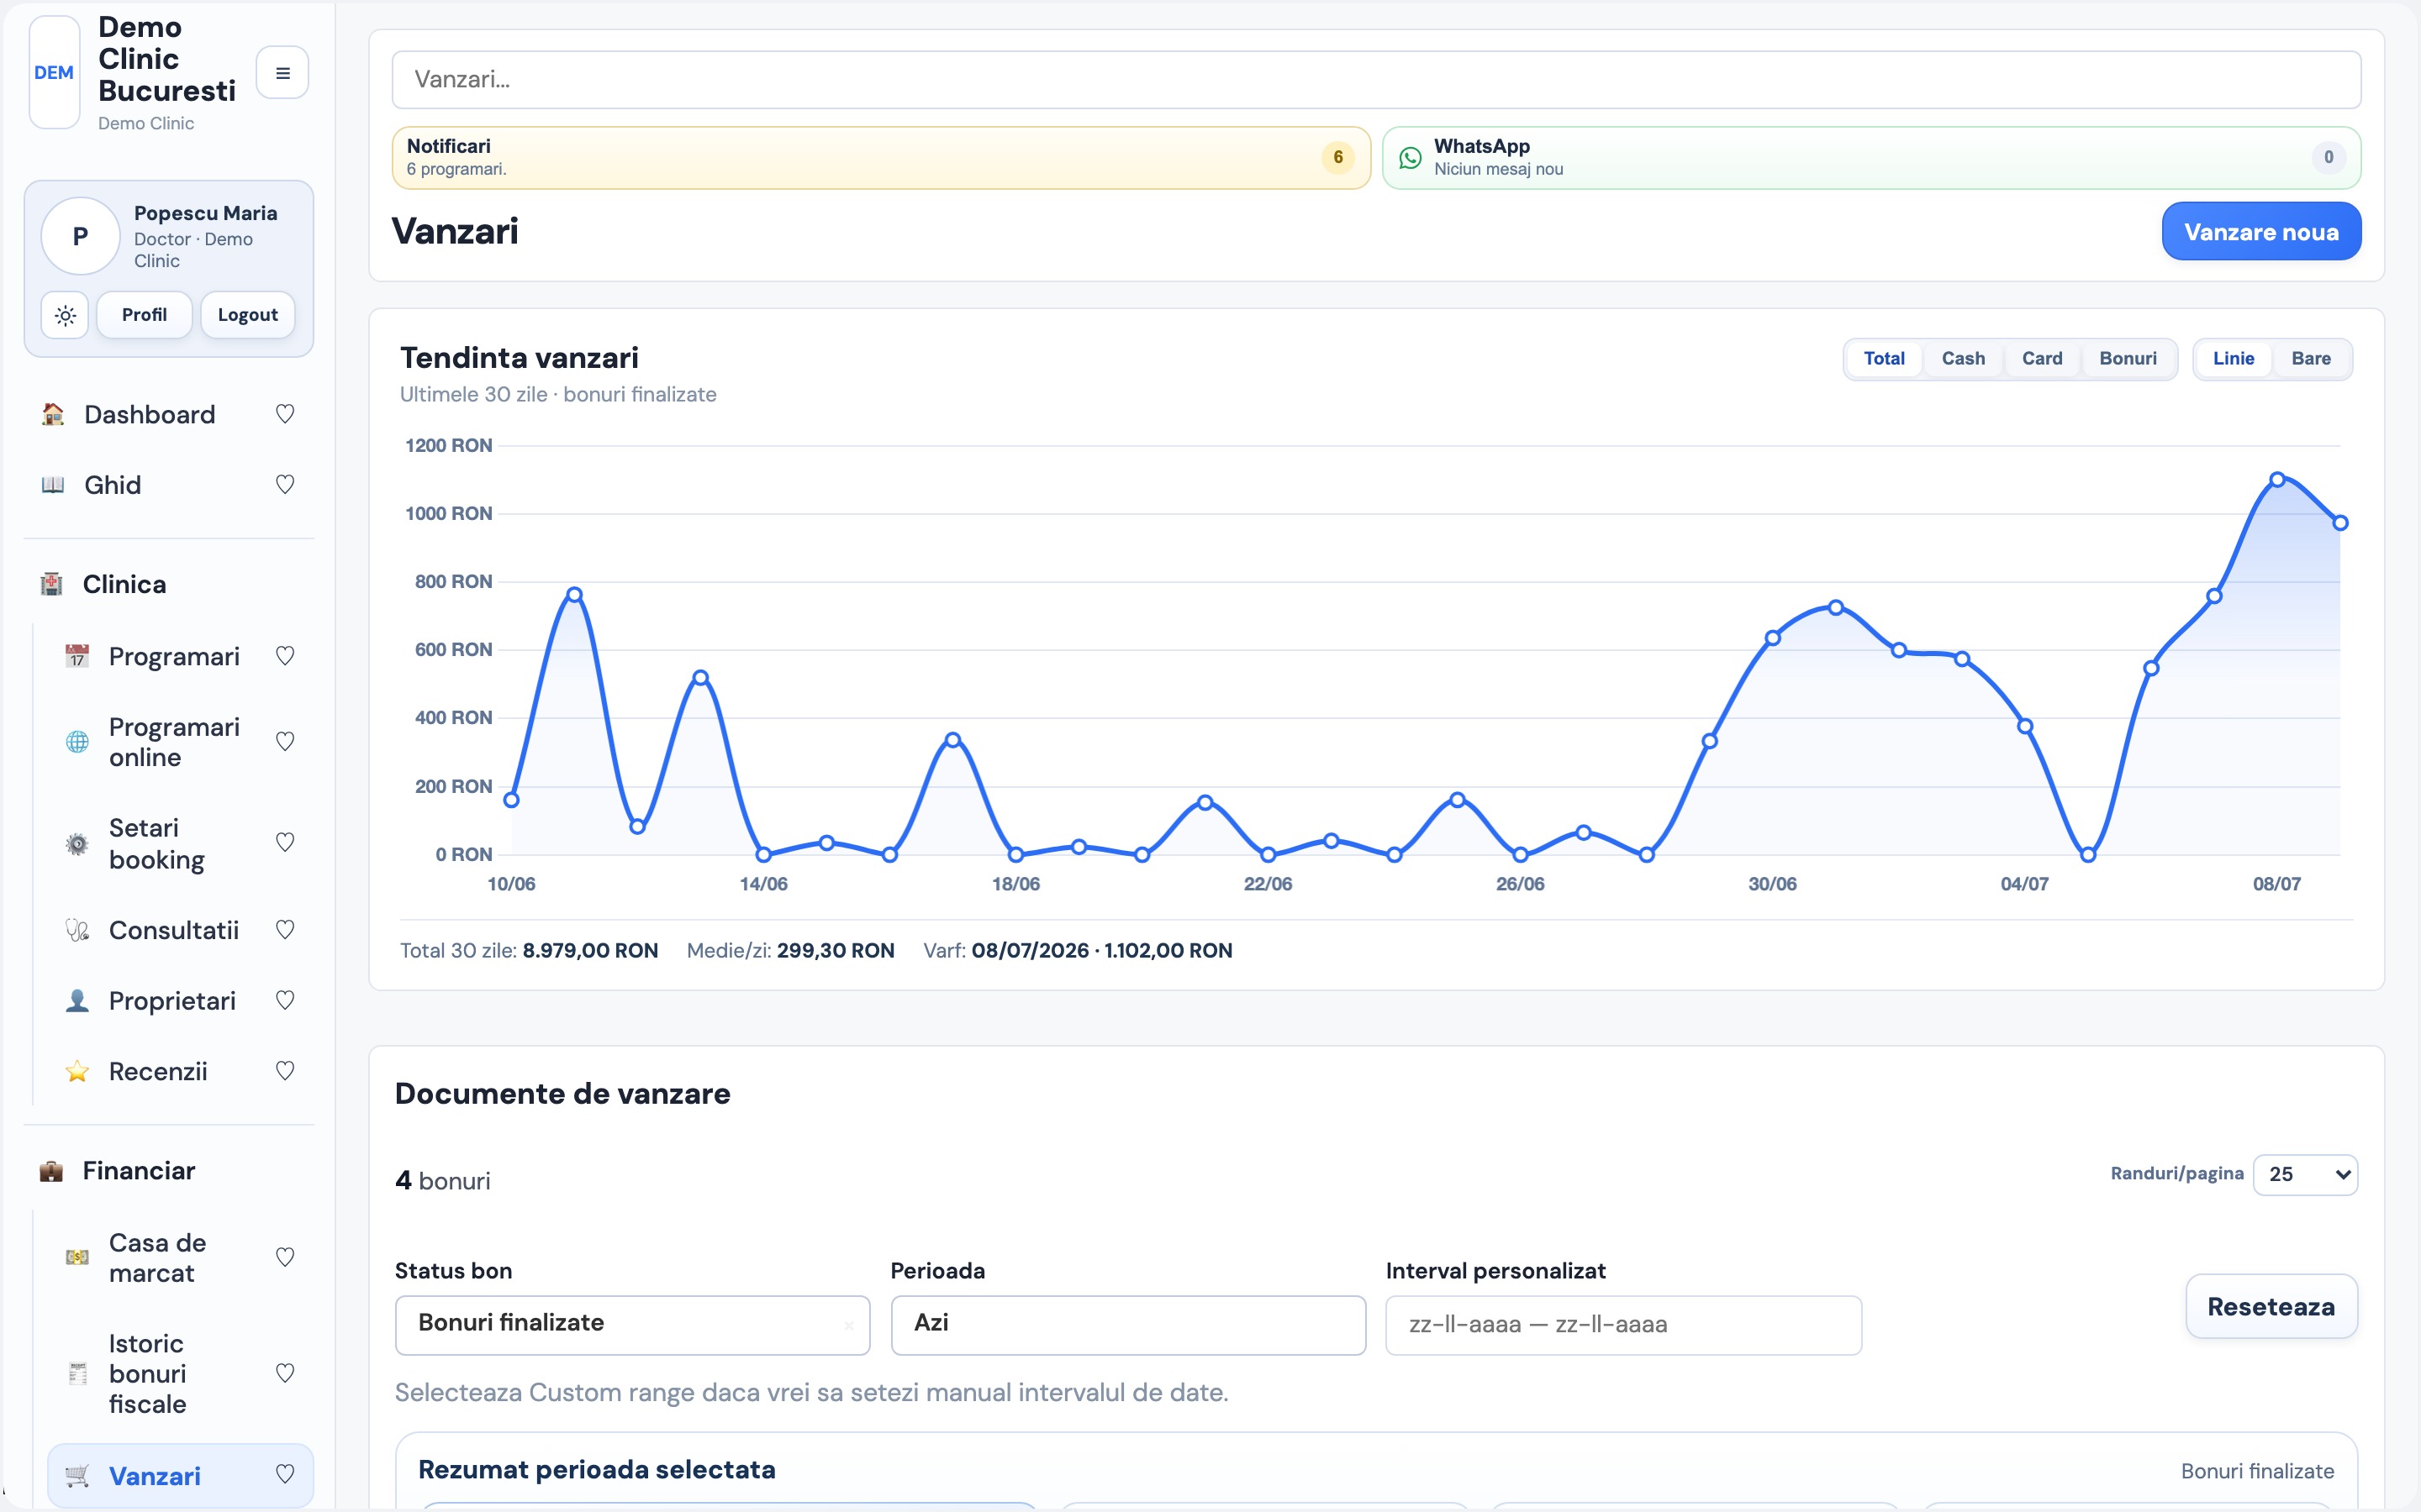Screen dimensions: 2421x1512
Task: Click the 8.979,00 RON total value
Action: point(590,951)
